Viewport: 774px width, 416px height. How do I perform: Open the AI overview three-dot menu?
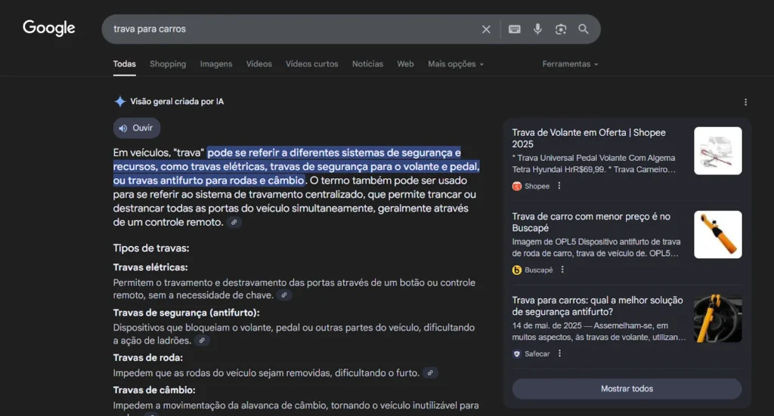click(x=745, y=102)
